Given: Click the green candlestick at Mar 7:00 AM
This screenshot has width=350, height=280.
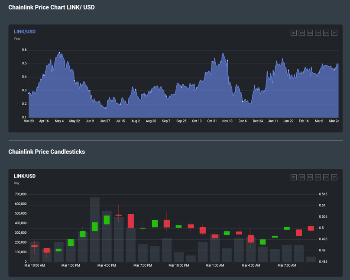Looking at the screenshot, I should [x=287, y=228].
